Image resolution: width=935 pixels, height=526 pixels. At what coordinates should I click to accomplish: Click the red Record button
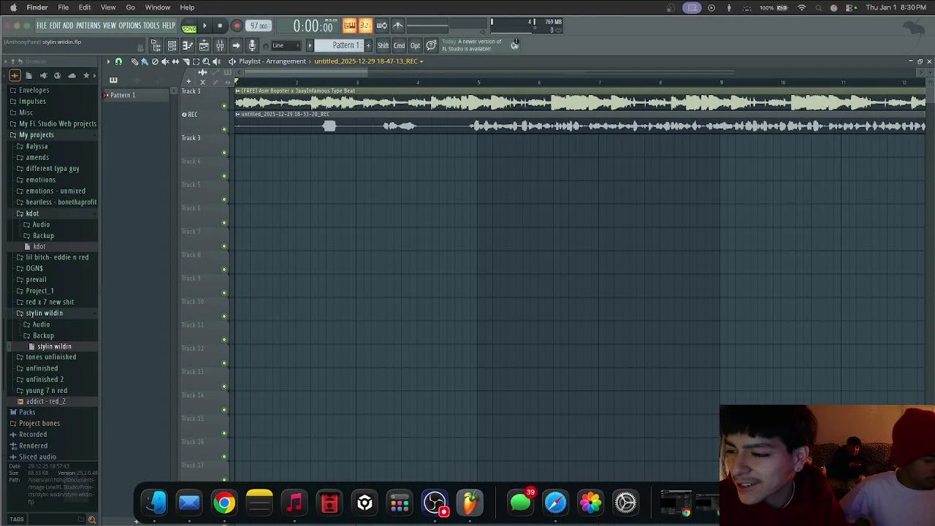pos(236,26)
